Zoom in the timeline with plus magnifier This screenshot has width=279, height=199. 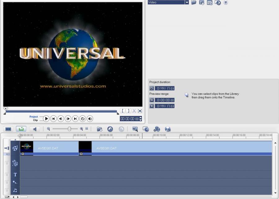(x=82, y=129)
